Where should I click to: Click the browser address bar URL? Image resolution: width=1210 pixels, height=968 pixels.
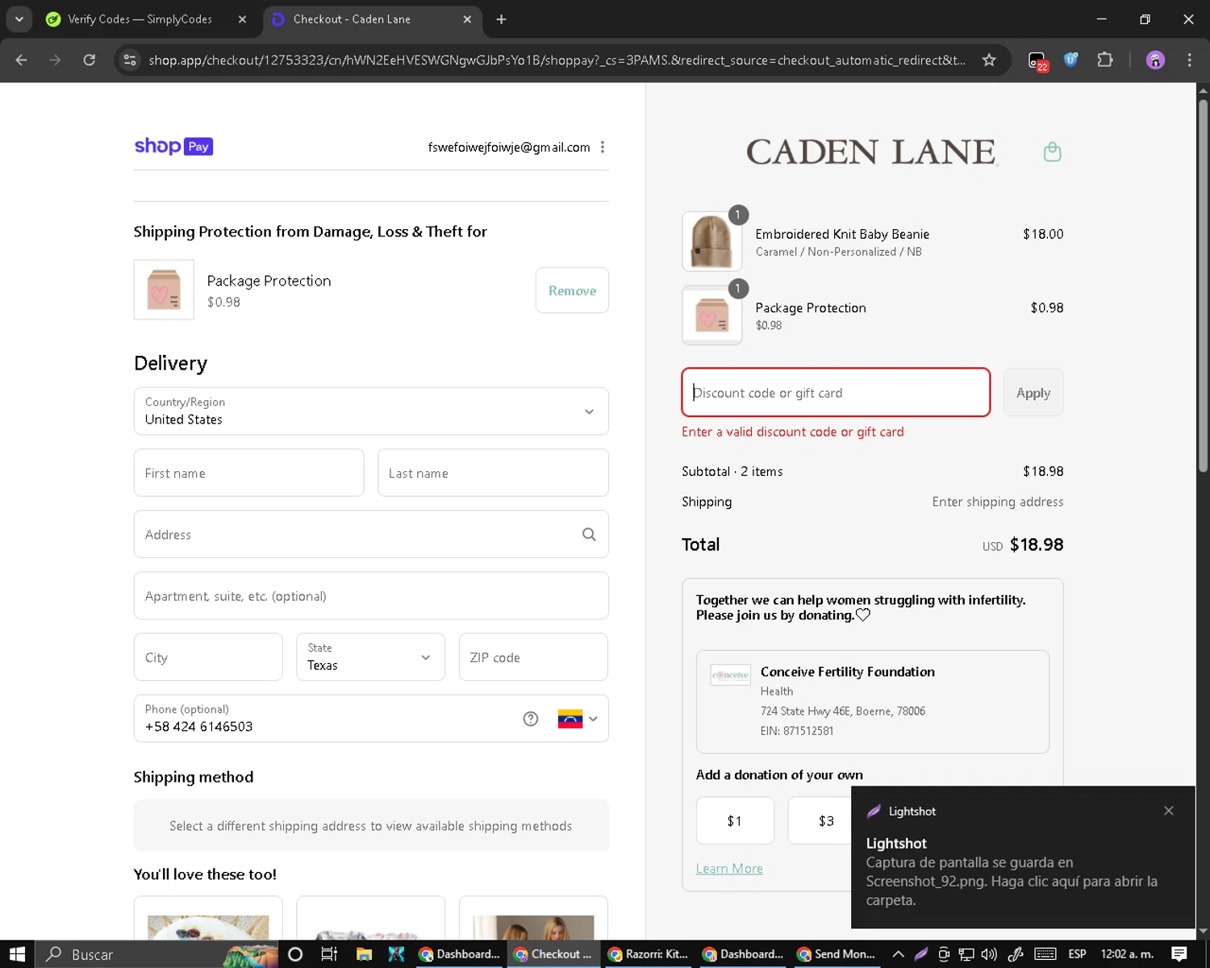[x=557, y=60]
